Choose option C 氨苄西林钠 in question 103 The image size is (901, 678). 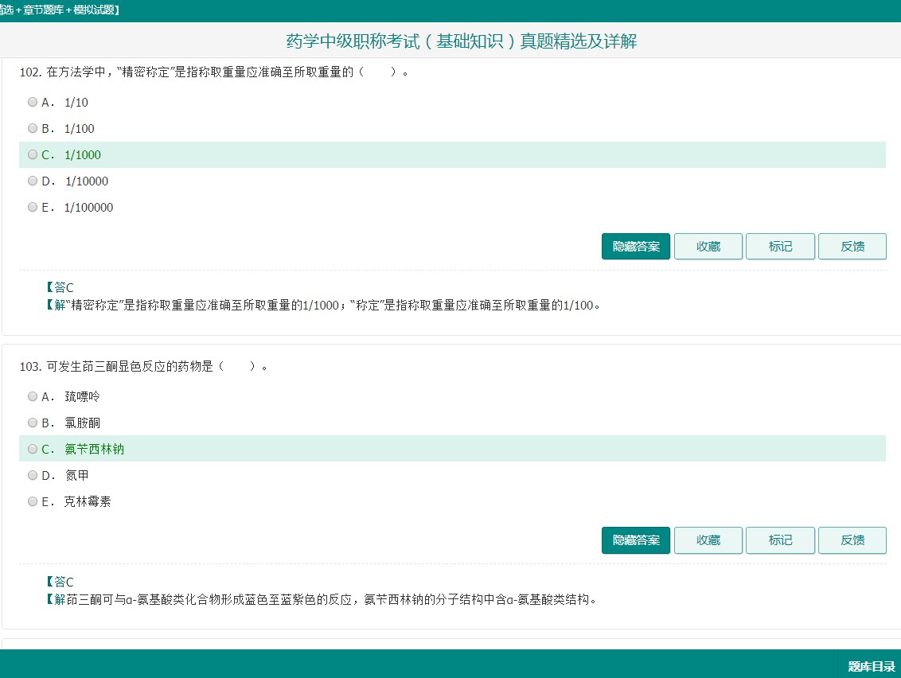tap(33, 449)
